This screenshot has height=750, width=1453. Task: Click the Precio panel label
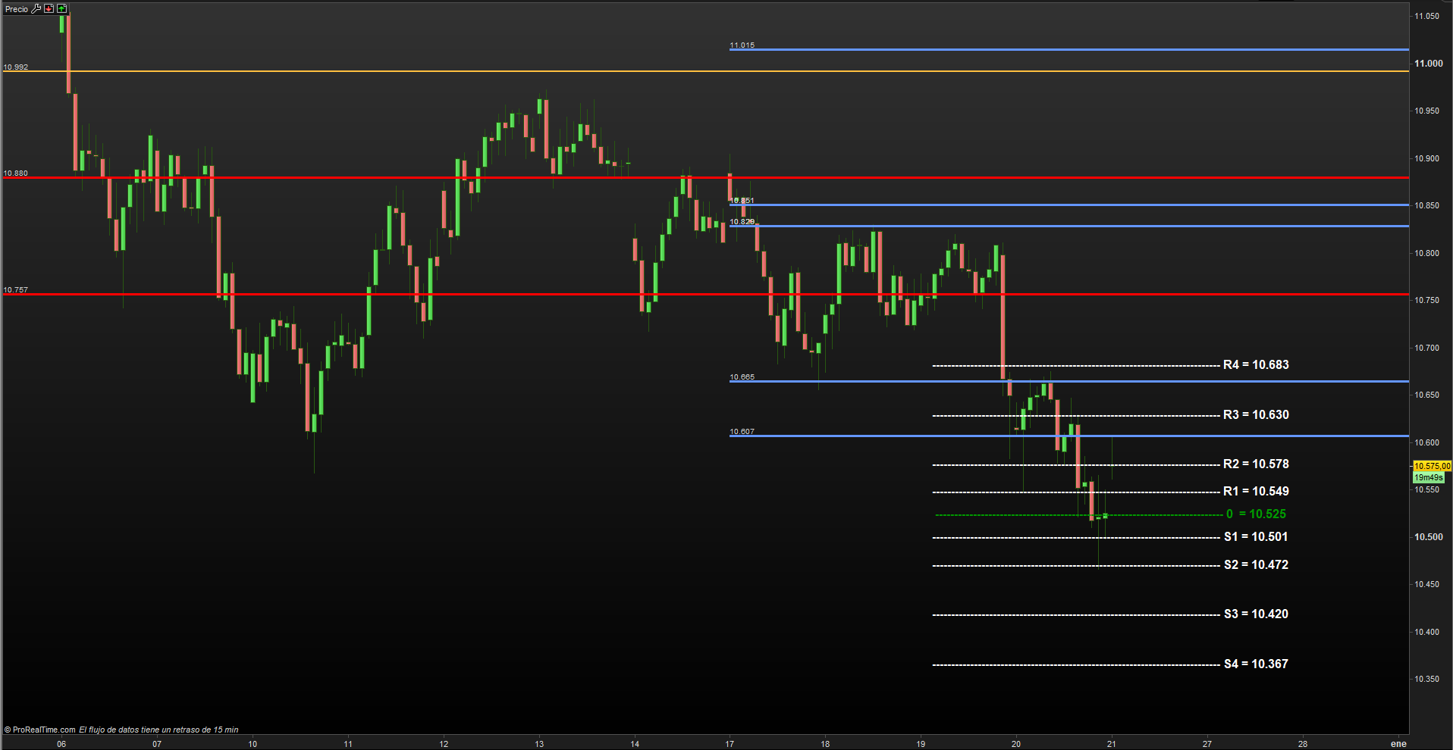pos(16,9)
